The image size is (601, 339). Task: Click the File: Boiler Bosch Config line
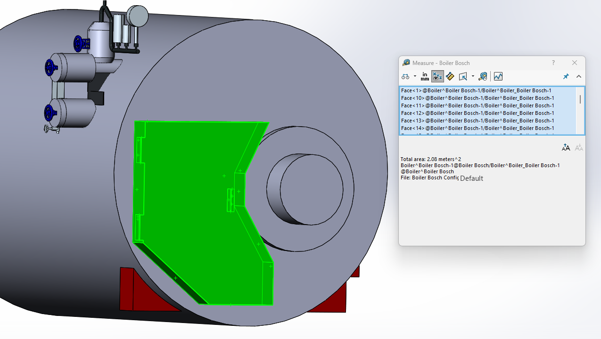pyautogui.click(x=429, y=178)
